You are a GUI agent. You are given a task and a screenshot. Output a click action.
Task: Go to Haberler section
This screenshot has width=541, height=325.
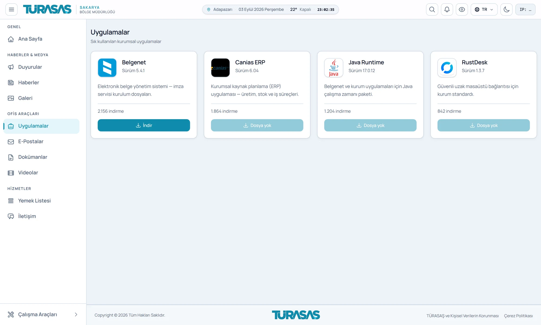point(41,83)
